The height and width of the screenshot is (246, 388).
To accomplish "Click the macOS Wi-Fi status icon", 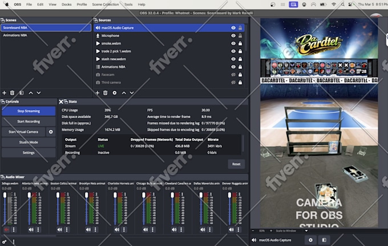I will click(334, 5).
